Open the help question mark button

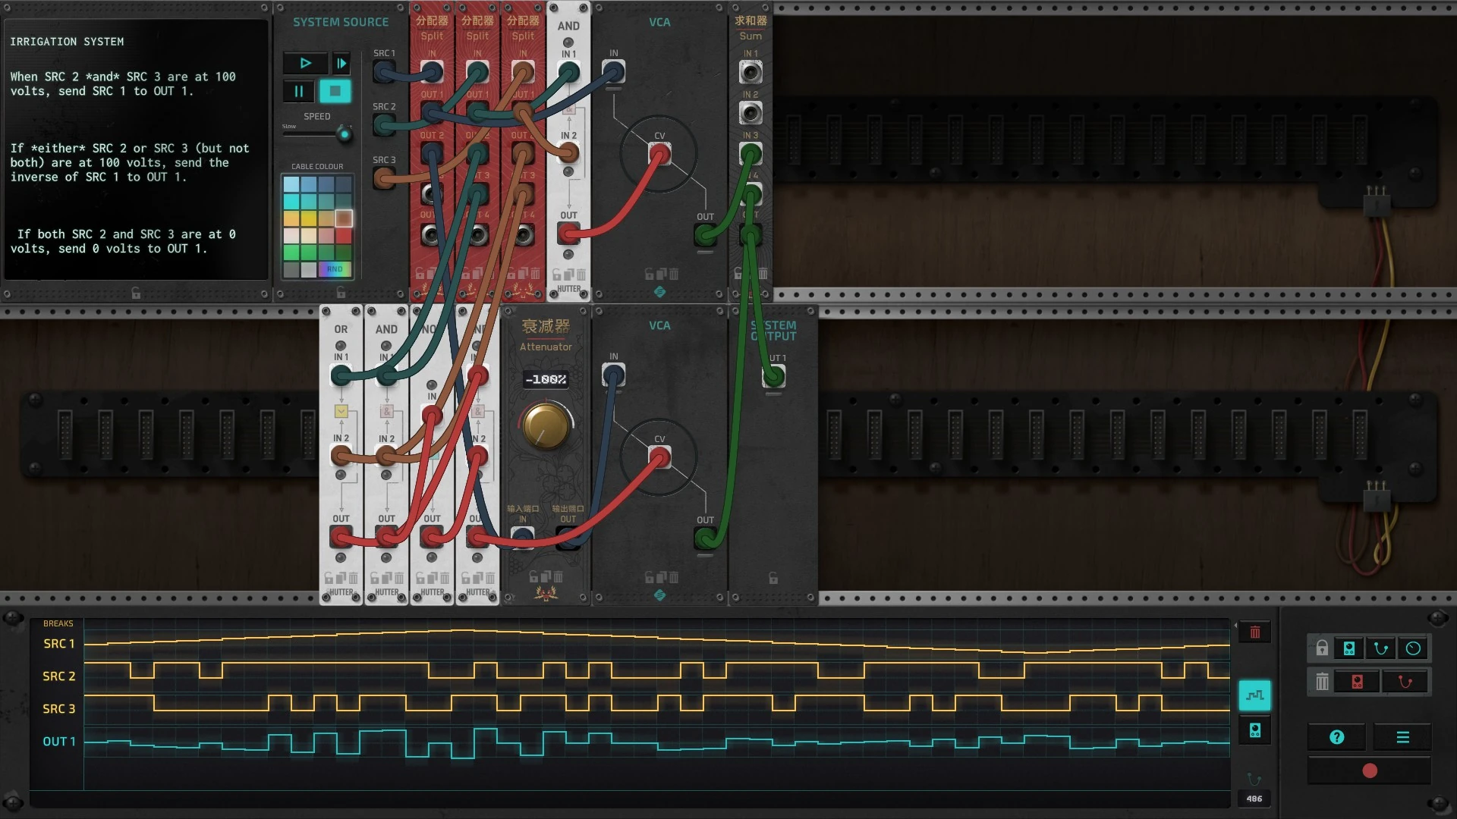[x=1337, y=737]
